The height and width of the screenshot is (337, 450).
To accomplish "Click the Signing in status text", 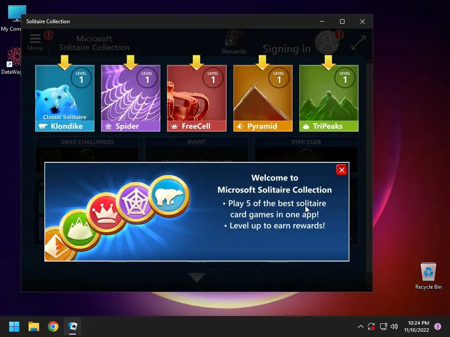I will pyautogui.click(x=287, y=49).
